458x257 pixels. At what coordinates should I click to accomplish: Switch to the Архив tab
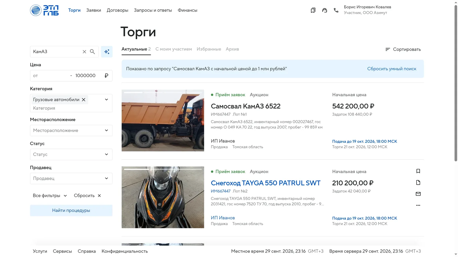(232, 49)
